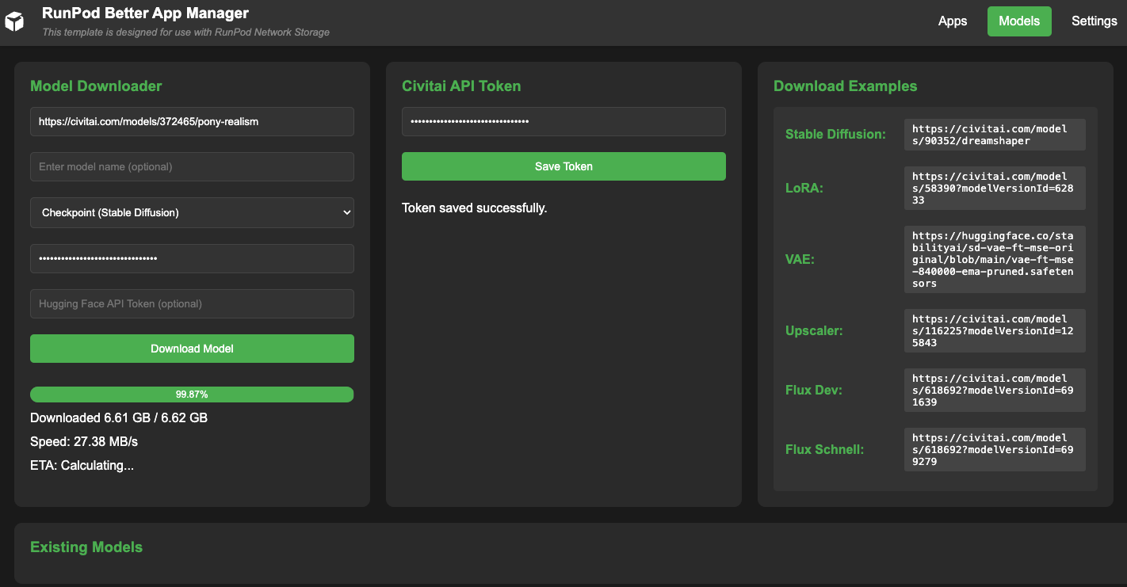Click the 'Flux Dev:' example label
Screen dimensions: 1127x587
pos(814,391)
